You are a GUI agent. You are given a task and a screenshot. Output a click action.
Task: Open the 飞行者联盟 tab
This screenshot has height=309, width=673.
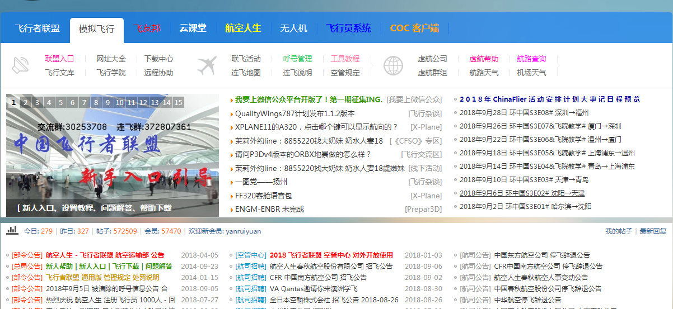click(x=37, y=28)
